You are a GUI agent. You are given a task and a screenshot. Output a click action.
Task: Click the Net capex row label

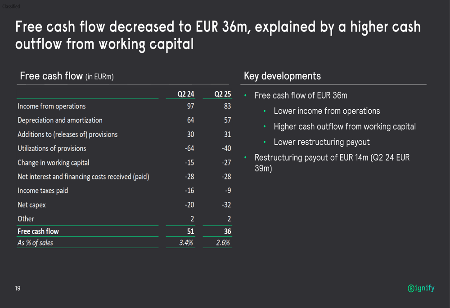(x=31, y=205)
